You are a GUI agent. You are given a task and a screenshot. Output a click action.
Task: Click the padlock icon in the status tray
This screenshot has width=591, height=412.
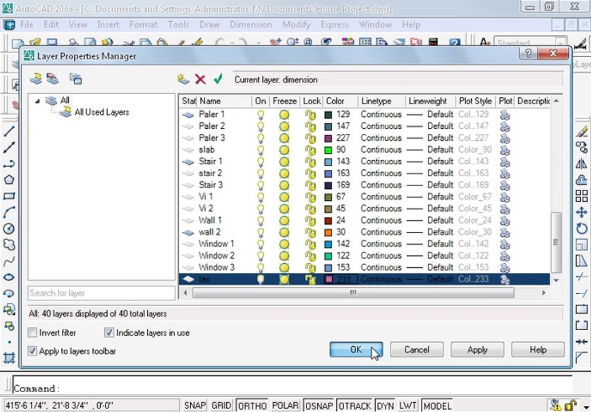click(x=571, y=405)
